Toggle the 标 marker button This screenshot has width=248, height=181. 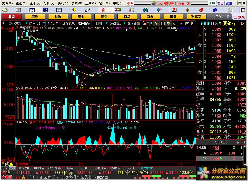[x=156, y=23]
